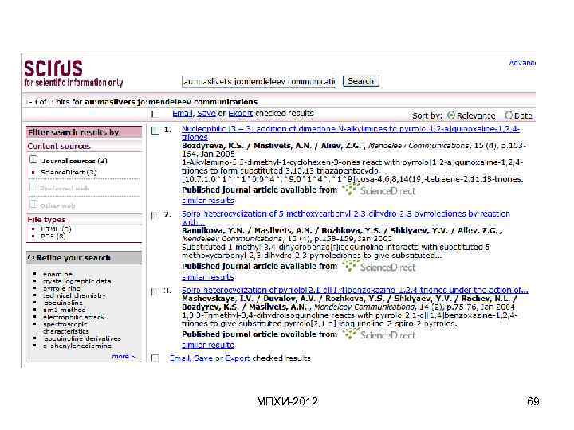Select Sort by Relevance radio button
Image resolution: width=574 pixels, height=430 pixels.
coord(451,115)
